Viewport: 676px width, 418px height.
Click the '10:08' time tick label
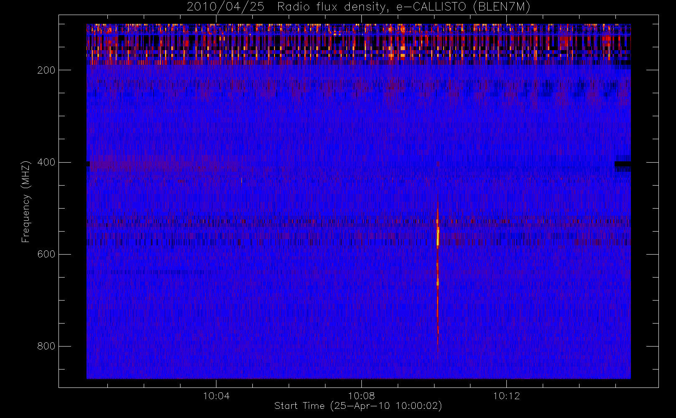tap(361, 396)
